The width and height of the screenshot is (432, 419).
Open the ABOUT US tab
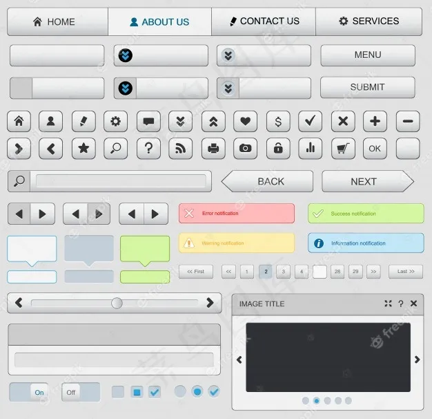click(x=159, y=22)
